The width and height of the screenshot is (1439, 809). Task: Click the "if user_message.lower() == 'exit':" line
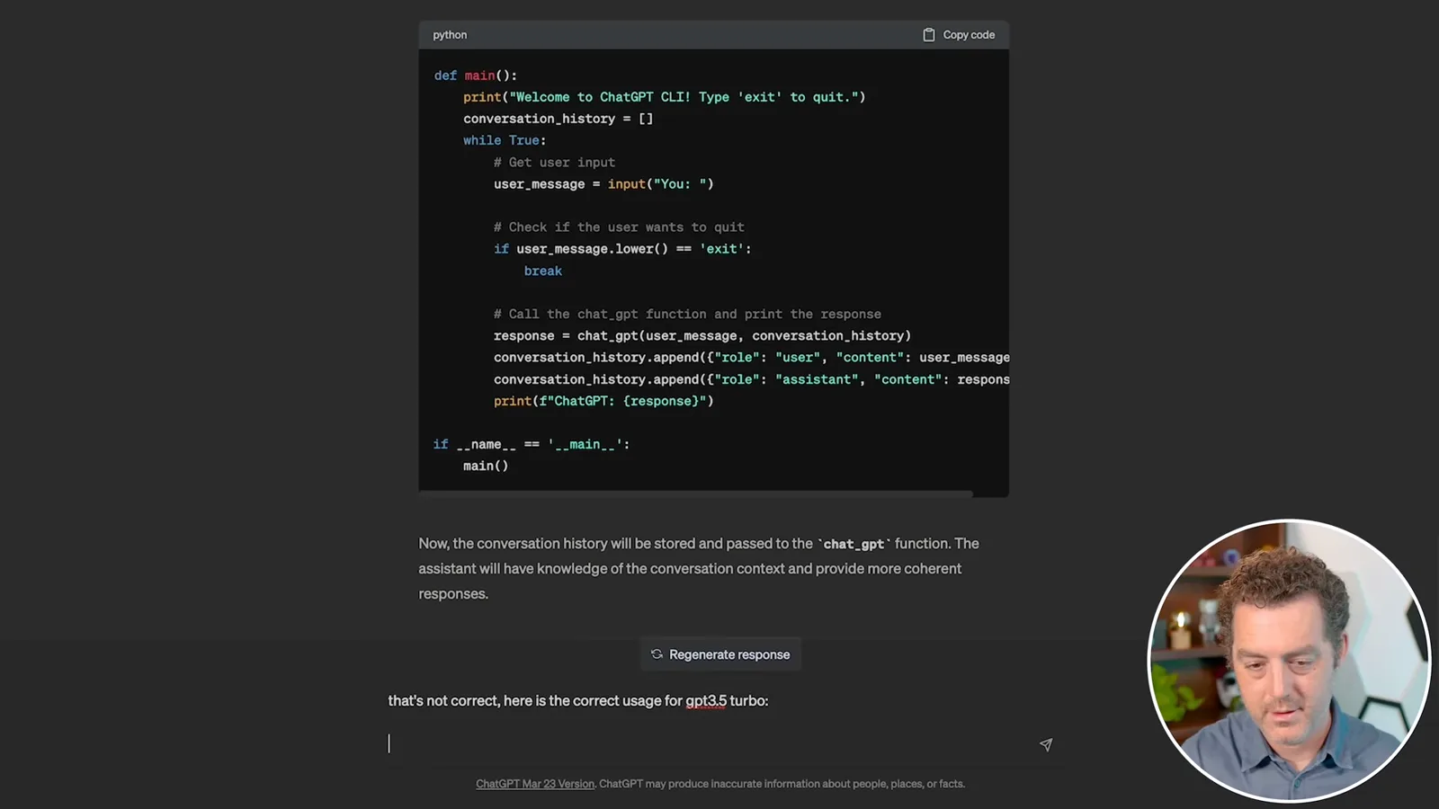[x=622, y=249]
